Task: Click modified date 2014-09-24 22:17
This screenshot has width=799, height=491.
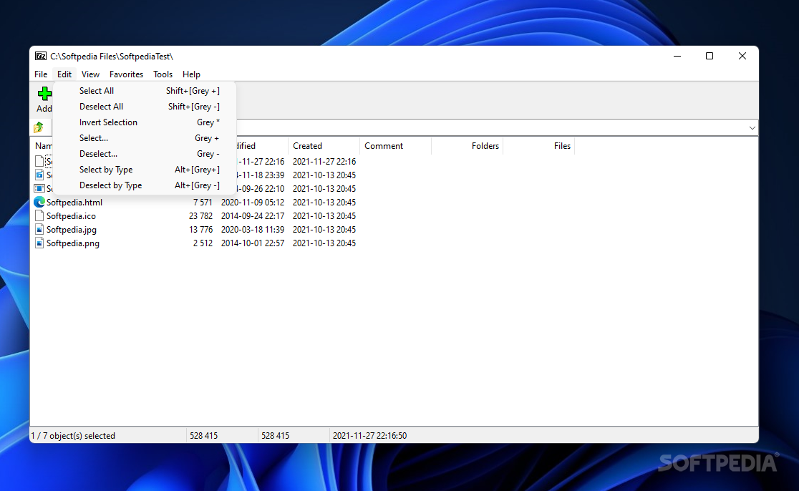Action: point(253,216)
